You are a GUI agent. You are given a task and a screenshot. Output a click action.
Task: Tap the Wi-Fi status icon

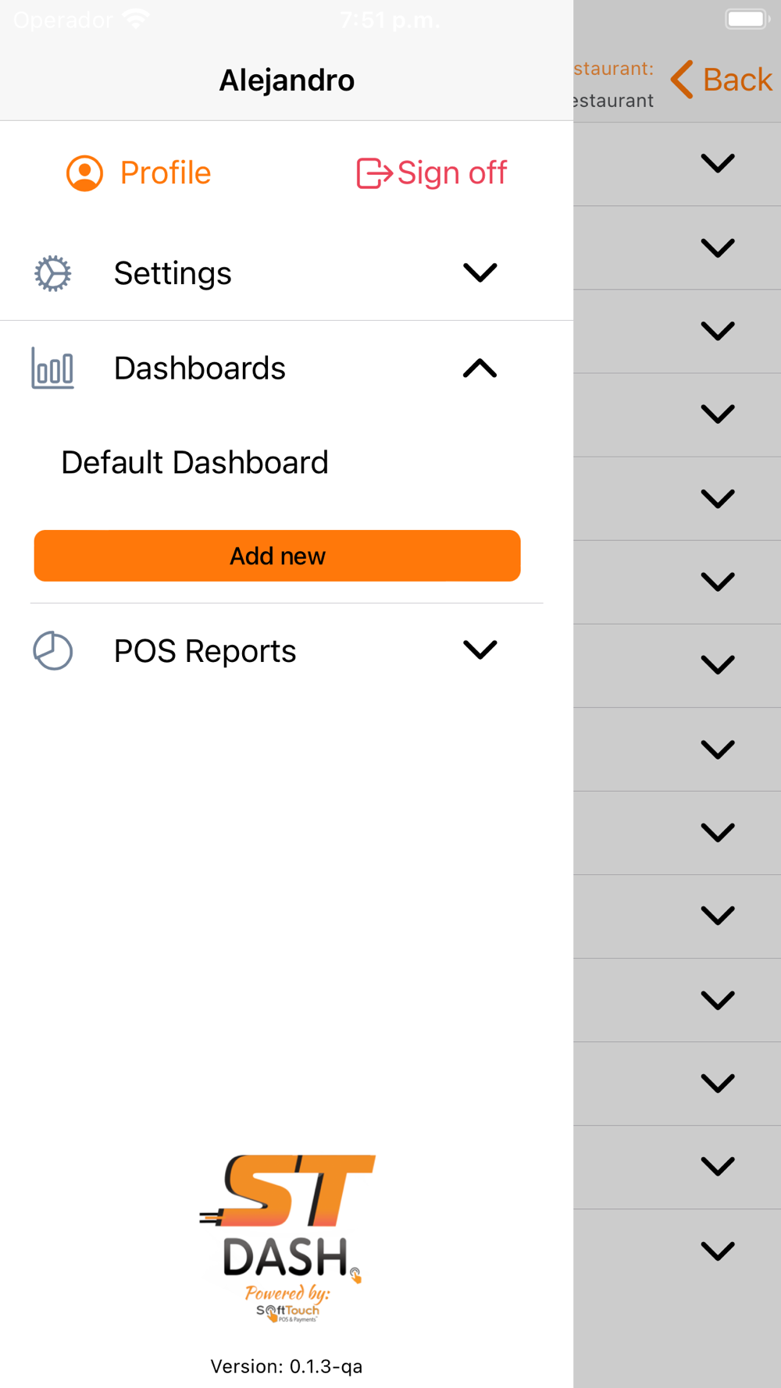click(136, 20)
